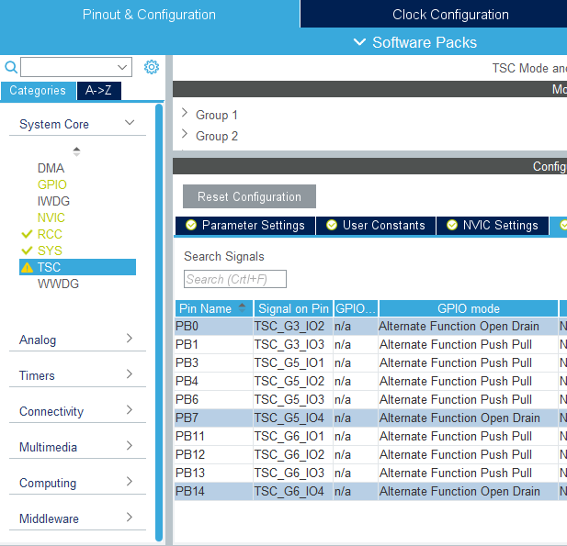Click the warning icon next to TSC
This screenshot has width=567, height=546.
27,268
